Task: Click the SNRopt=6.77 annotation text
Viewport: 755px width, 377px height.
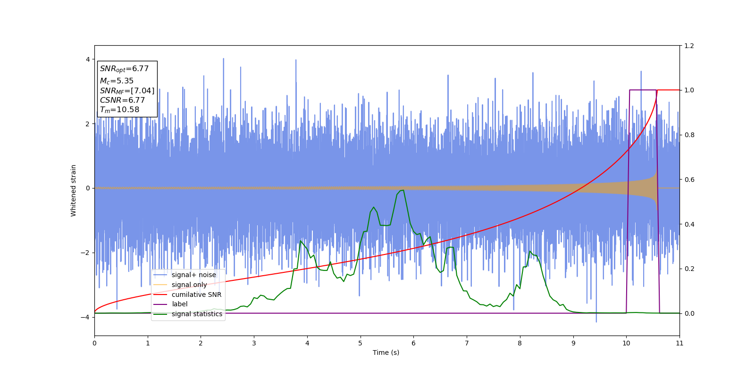Action: click(x=124, y=69)
